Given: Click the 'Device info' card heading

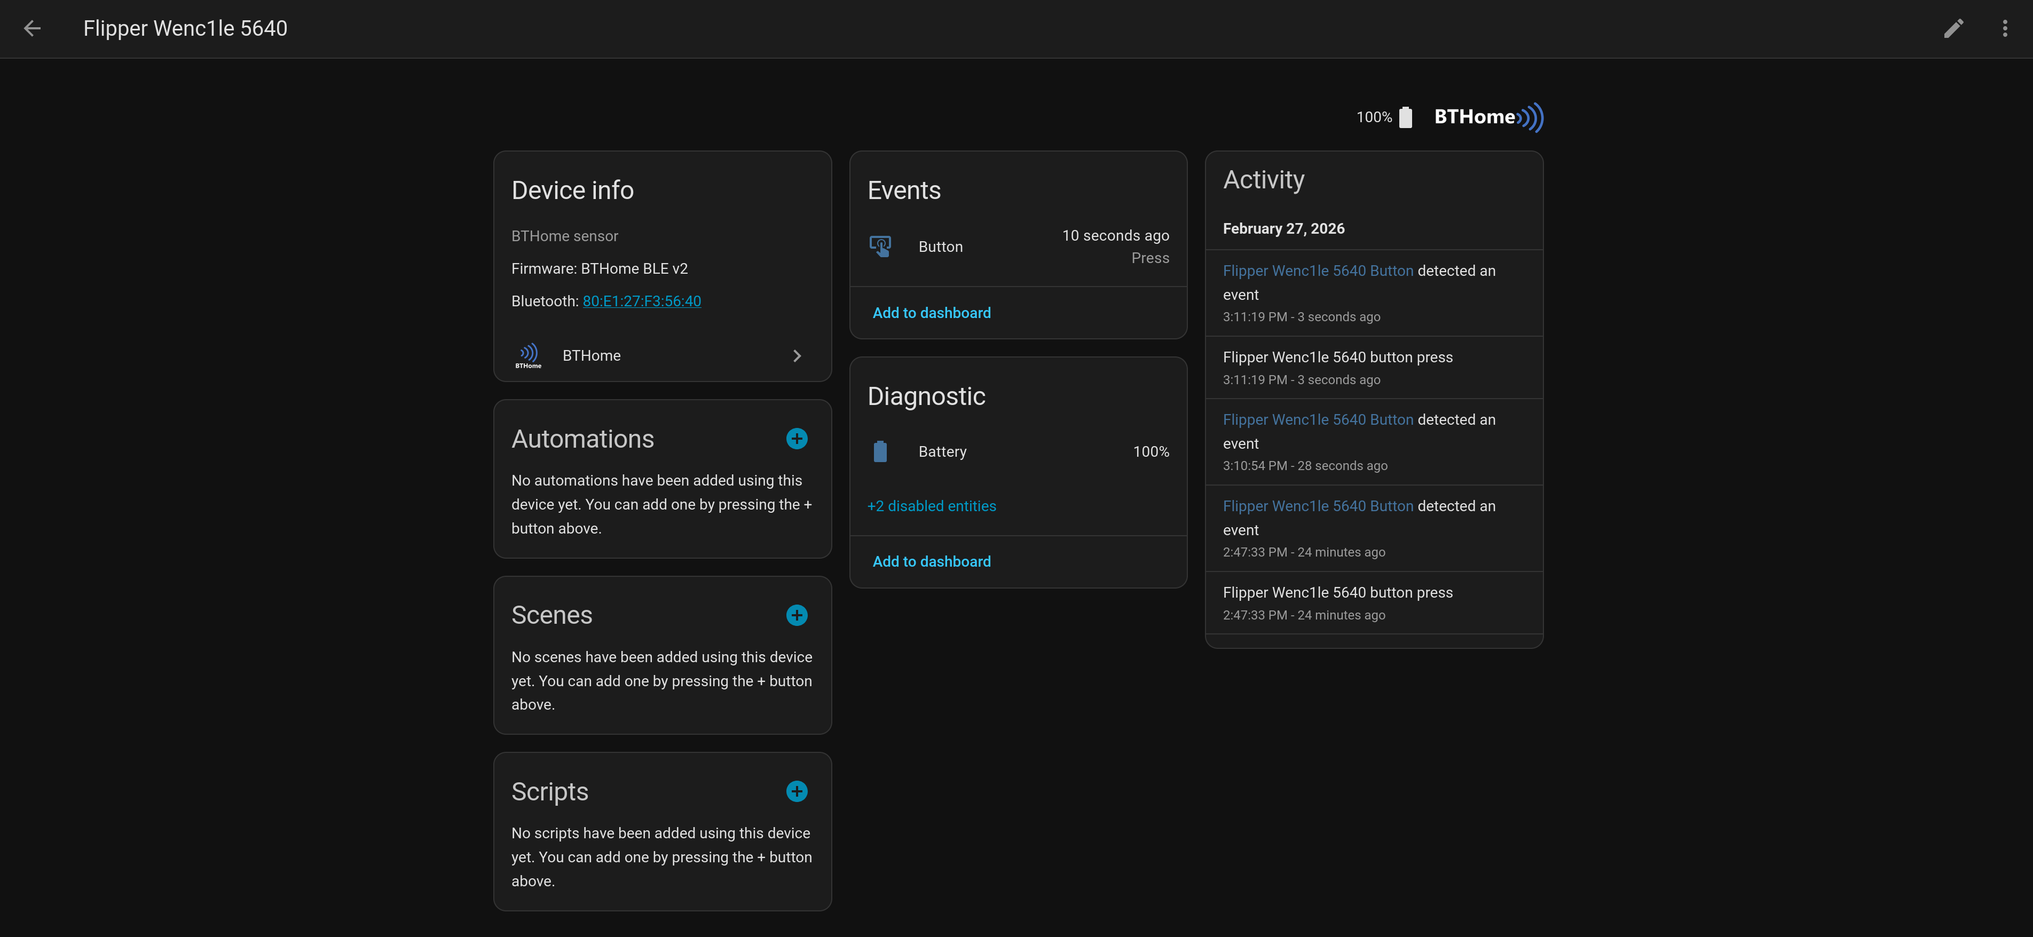Looking at the screenshot, I should (x=572, y=190).
